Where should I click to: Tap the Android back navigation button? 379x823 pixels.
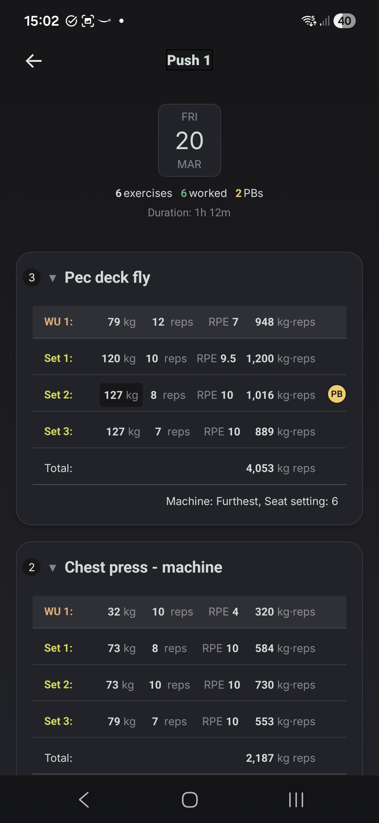point(84,800)
